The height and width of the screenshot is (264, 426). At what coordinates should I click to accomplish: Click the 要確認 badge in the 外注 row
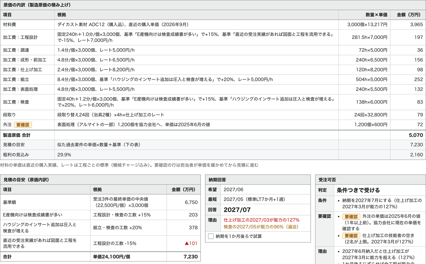pyautogui.click(x=23, y=125)
